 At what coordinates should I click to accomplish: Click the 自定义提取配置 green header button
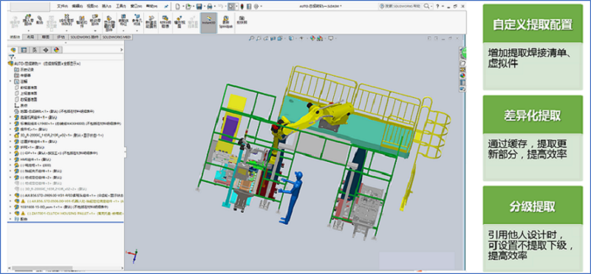533,25
